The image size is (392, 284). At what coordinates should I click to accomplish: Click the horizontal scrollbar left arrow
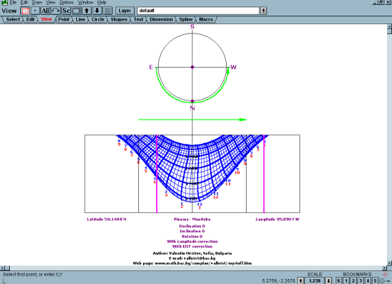pos(2,268)
